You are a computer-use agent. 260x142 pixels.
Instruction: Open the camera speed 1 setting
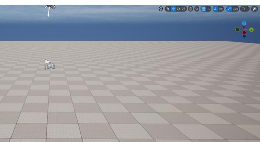click(x=245, y=9)
